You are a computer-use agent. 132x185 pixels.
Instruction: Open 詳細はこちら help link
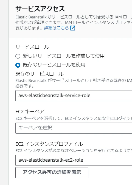(x=57, y=28)
